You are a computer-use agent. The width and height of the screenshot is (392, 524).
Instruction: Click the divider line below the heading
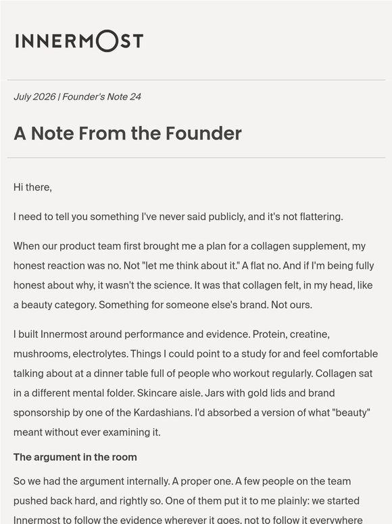click(196, 157)
